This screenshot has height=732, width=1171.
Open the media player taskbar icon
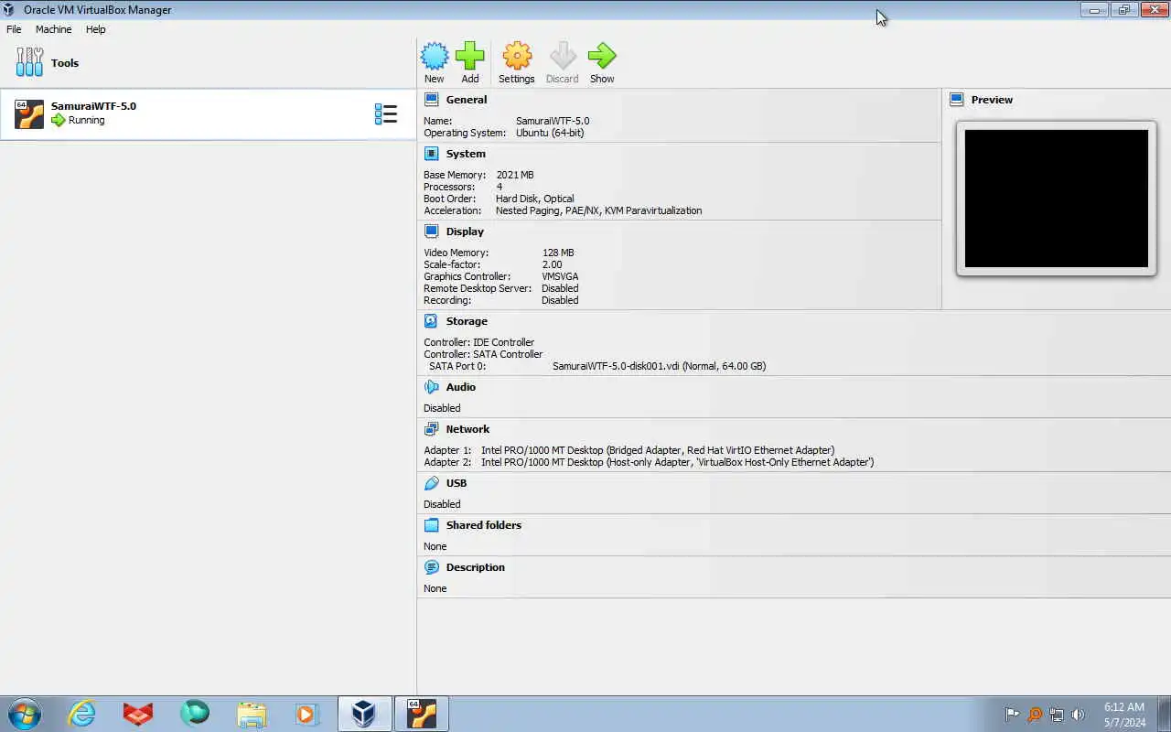pos(306,714)
